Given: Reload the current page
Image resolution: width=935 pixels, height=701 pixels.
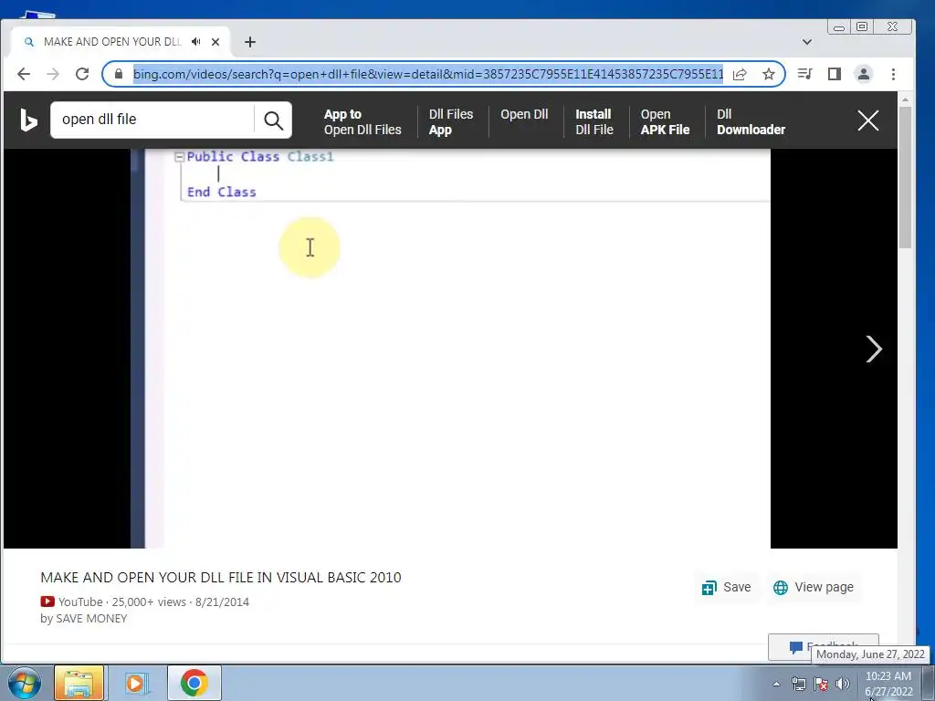Looking at the screenshot, I should [81, 74].
